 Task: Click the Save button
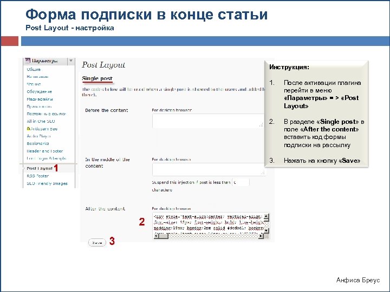click(x=97, y=243)
